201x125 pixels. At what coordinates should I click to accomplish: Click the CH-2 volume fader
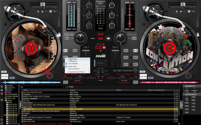[115, 51]
